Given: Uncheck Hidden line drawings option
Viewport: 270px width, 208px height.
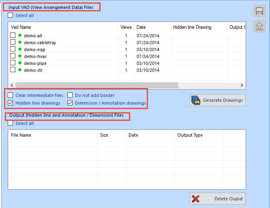Looking at the screenshot, I should (x=11, y=103).
